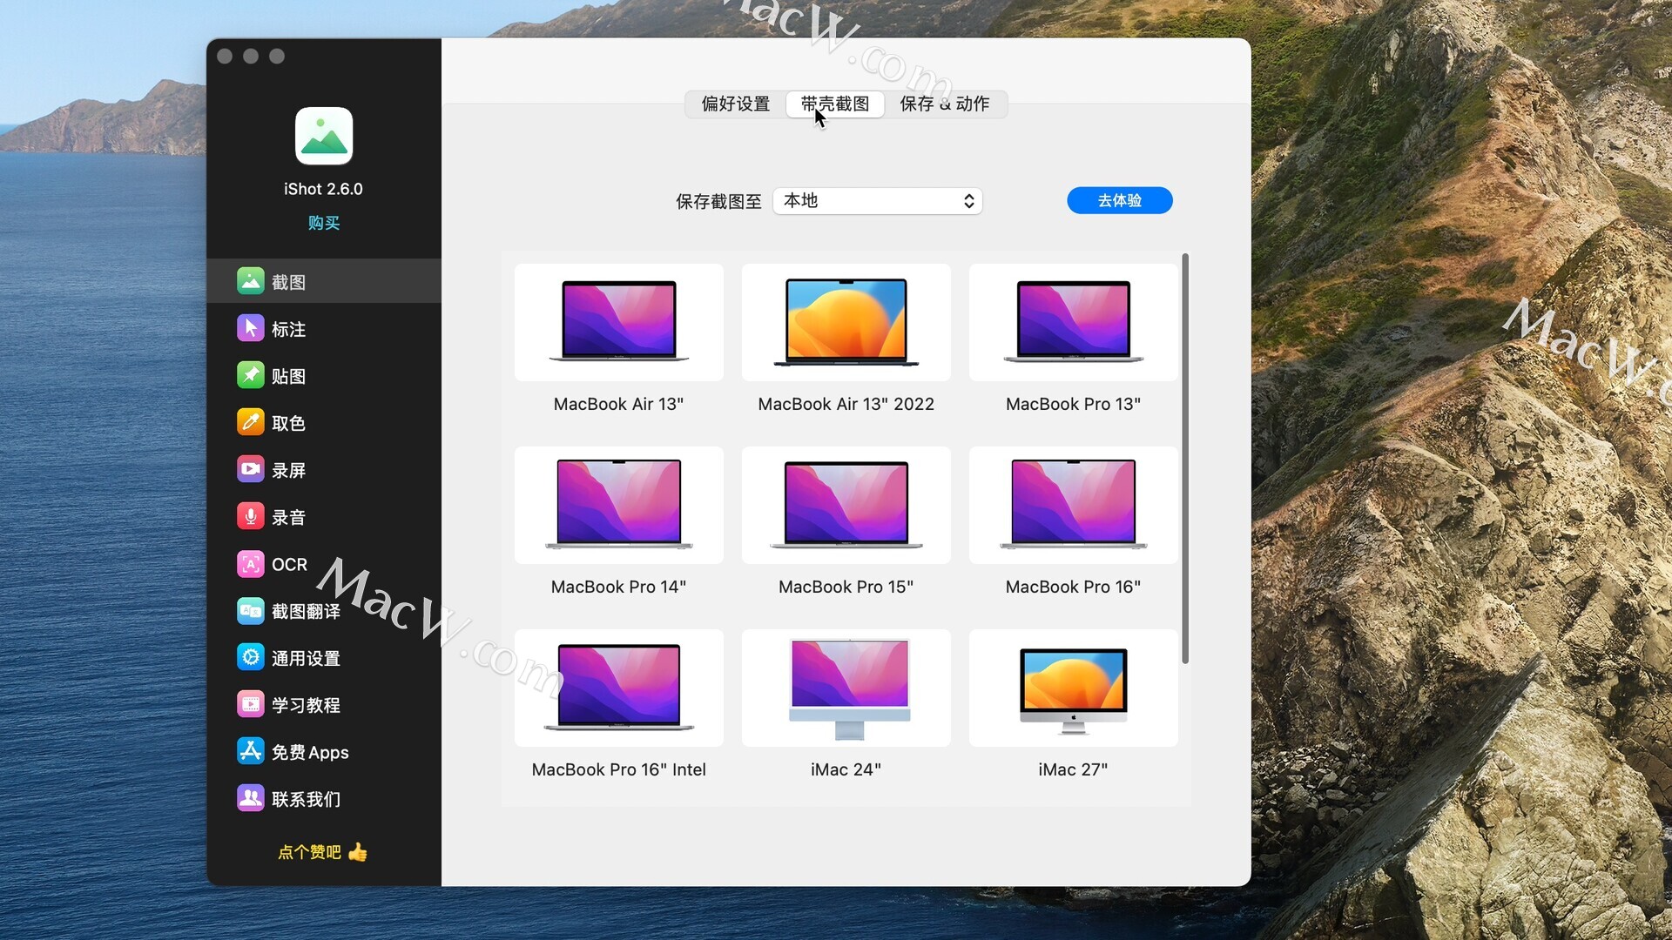Image resolution: width=1672 pixels, height=940 pixels.
Task: Select the MacBook Air 13" device frame thumbnail
Action: (619, 322)
